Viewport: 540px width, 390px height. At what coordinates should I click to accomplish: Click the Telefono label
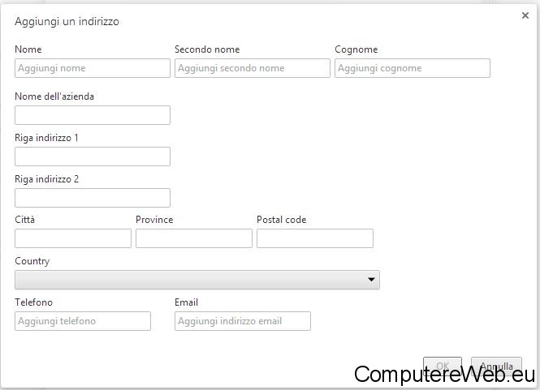(34, 302)
